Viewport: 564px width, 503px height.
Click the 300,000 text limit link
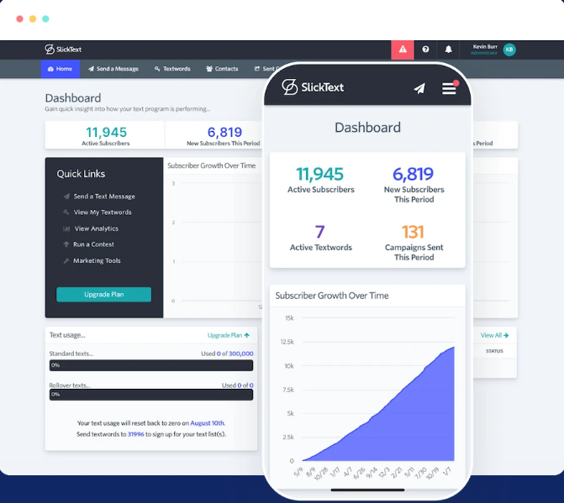(241, 354)
